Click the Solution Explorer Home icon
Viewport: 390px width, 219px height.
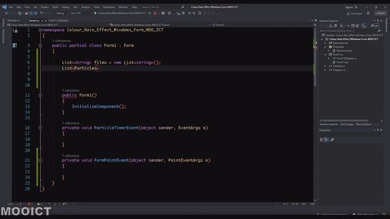[330, 26]
